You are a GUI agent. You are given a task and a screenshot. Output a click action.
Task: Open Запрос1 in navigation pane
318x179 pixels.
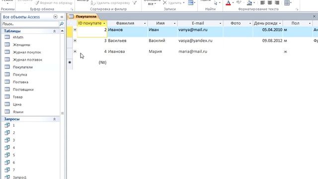pyautogui.click(x=19, y=177)
